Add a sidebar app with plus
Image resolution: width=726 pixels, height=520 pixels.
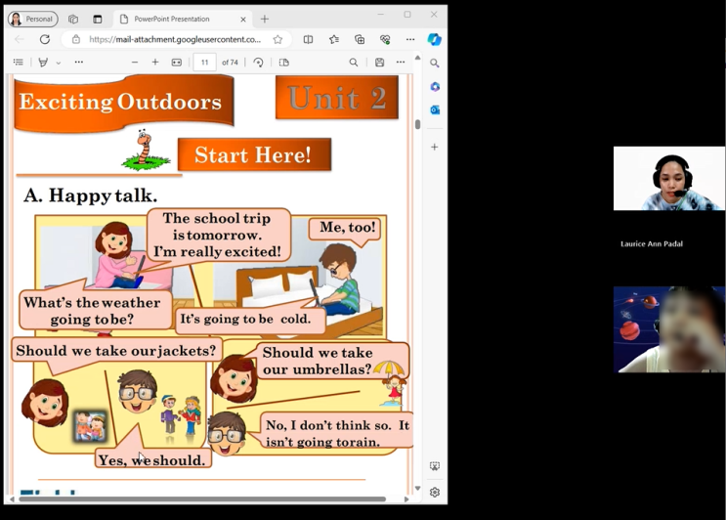click(434, 147)
